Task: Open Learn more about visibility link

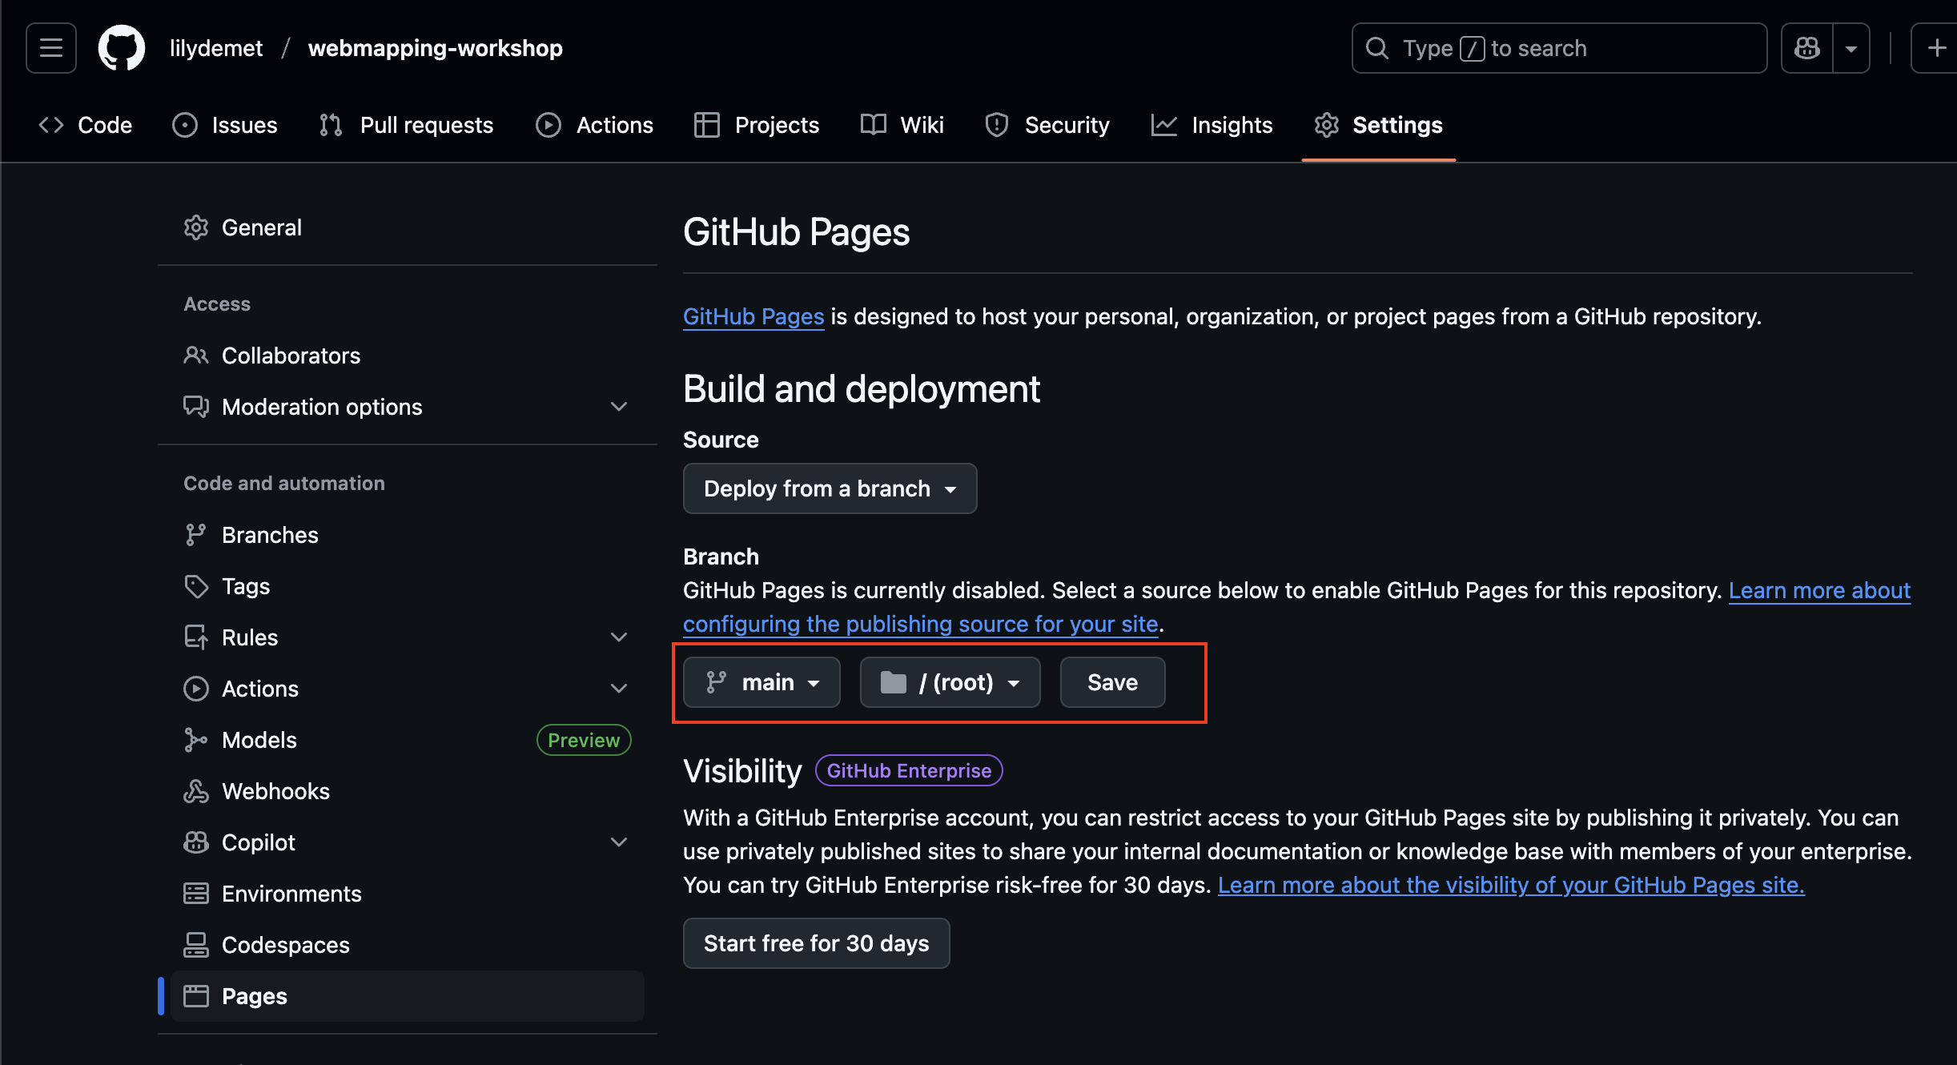Action: click(x=1511, y=886)
